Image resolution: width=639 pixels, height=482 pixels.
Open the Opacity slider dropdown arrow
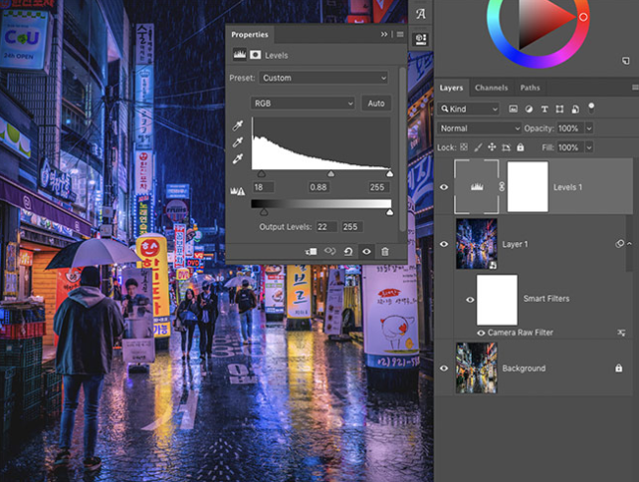click(589, 128)
